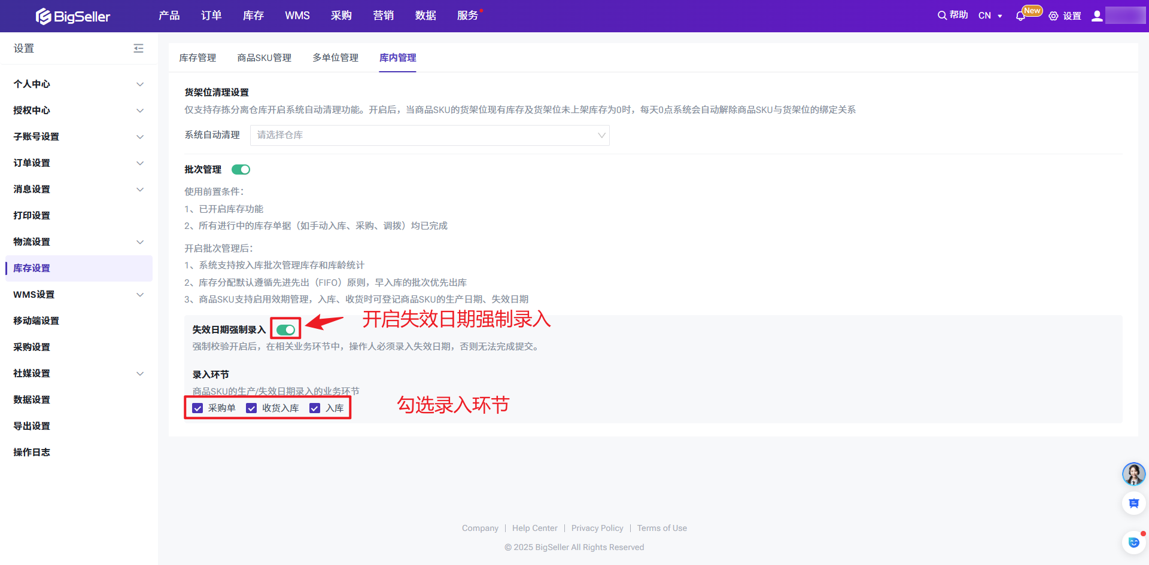1149x565 pixels.
Task: Uncheck the 收货入库 checkbox
Action: [252, 408]
